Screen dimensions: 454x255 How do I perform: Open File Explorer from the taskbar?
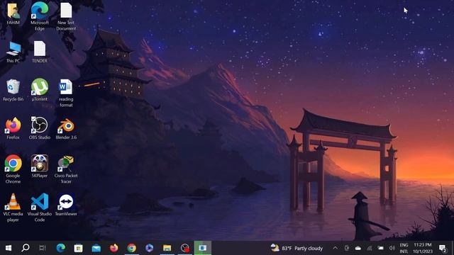[167, 248]
